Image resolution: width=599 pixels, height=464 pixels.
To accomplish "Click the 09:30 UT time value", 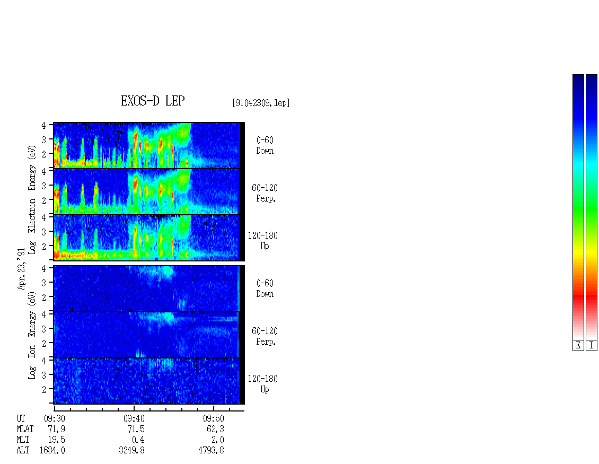I will pyautogui.click(x=54, y=418).
